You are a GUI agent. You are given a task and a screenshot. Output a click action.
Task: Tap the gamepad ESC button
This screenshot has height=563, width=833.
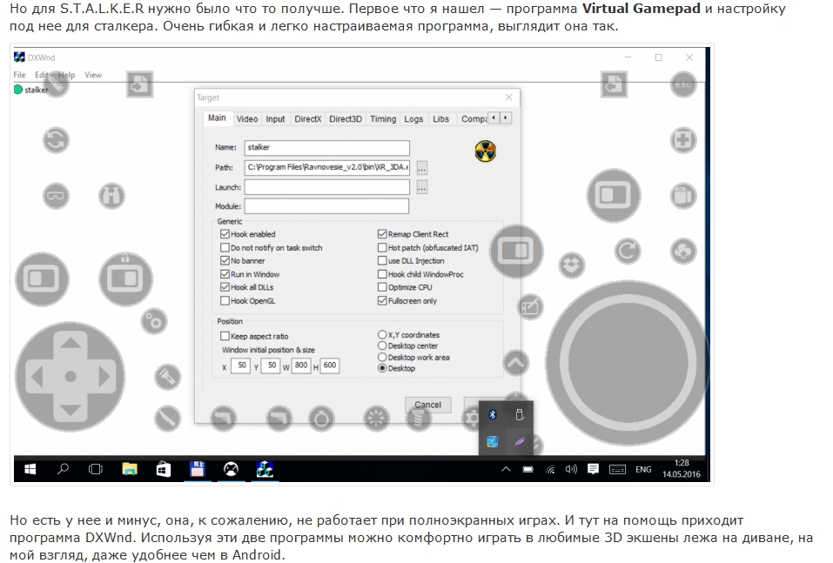[x=682, y=84]
